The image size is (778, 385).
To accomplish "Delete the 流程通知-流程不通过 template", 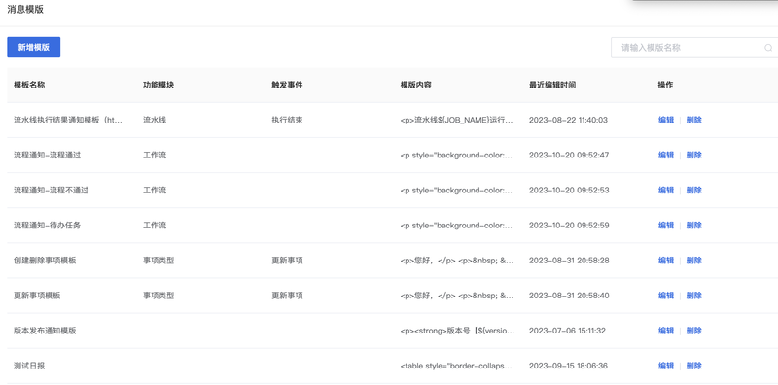I will 693,191.
